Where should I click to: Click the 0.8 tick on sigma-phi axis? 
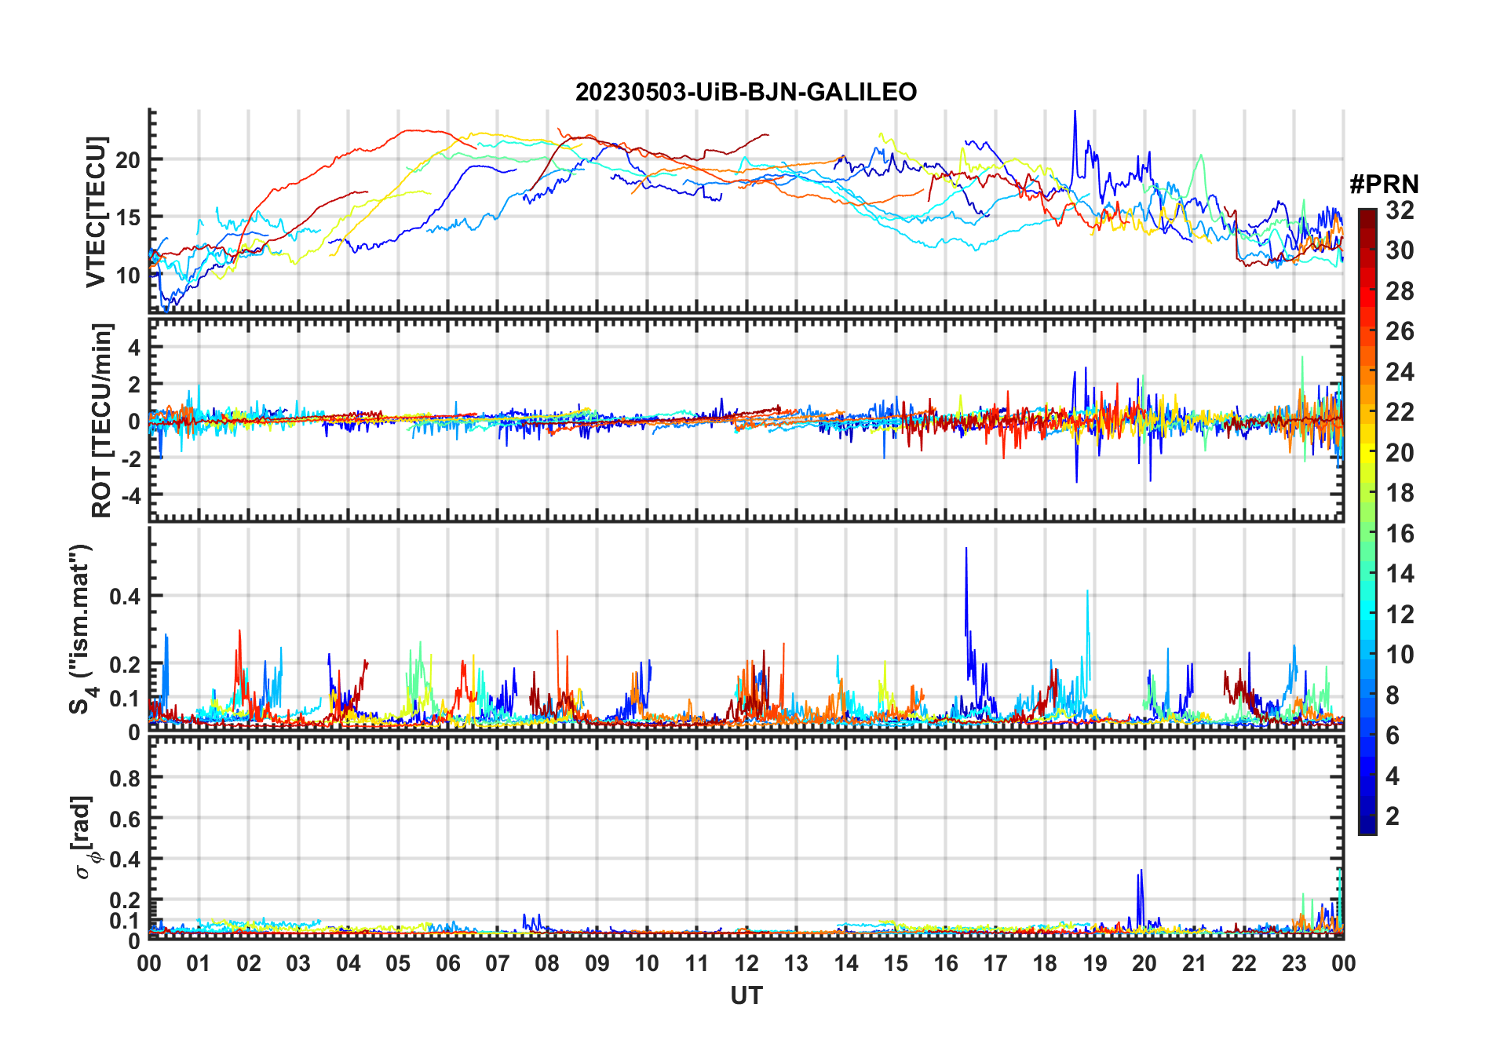pyautogui.click(x=125, y=778)
